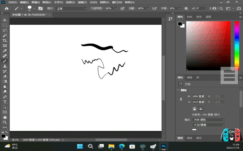The width and height of the screenshot is (243, 151).
Task: Open the 滤镜(T) menu
Action: pos(82,2)
